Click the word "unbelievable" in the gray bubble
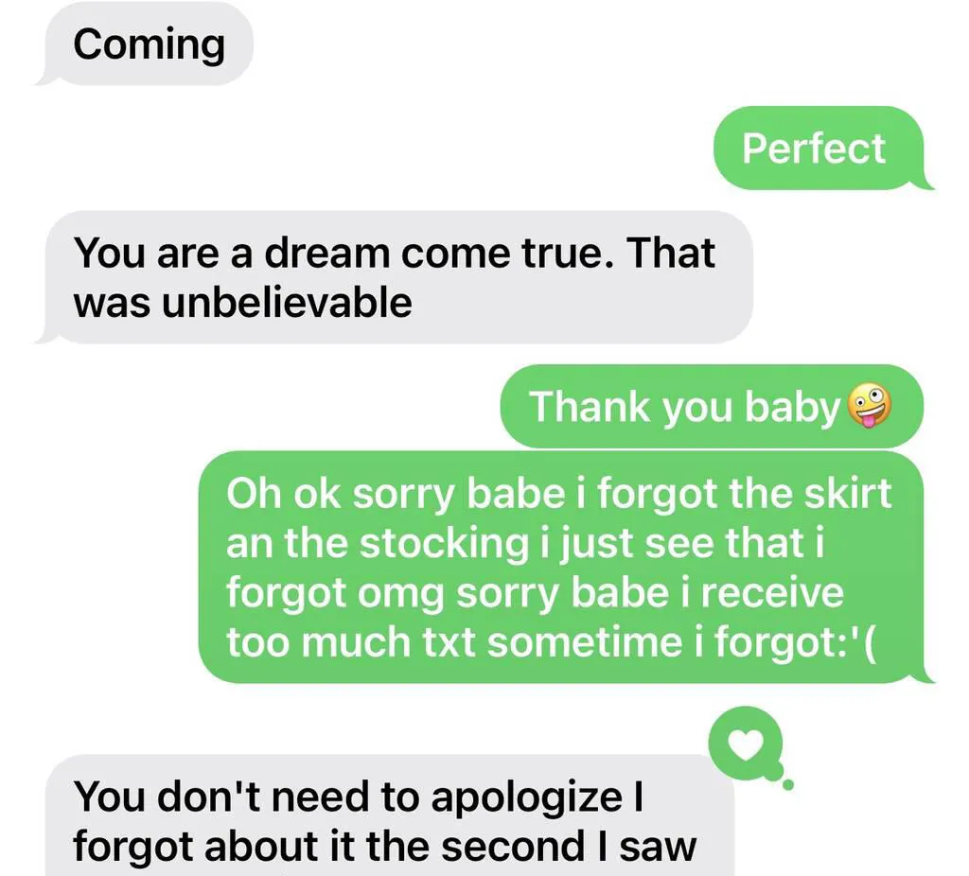 point(287,303)
